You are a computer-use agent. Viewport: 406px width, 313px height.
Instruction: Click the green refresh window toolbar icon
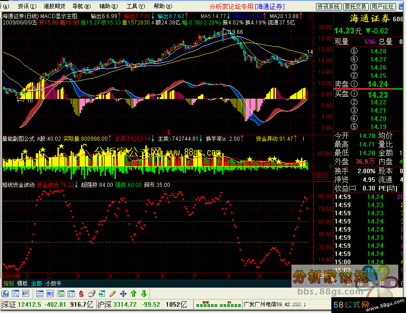click(x=61, y=294)
